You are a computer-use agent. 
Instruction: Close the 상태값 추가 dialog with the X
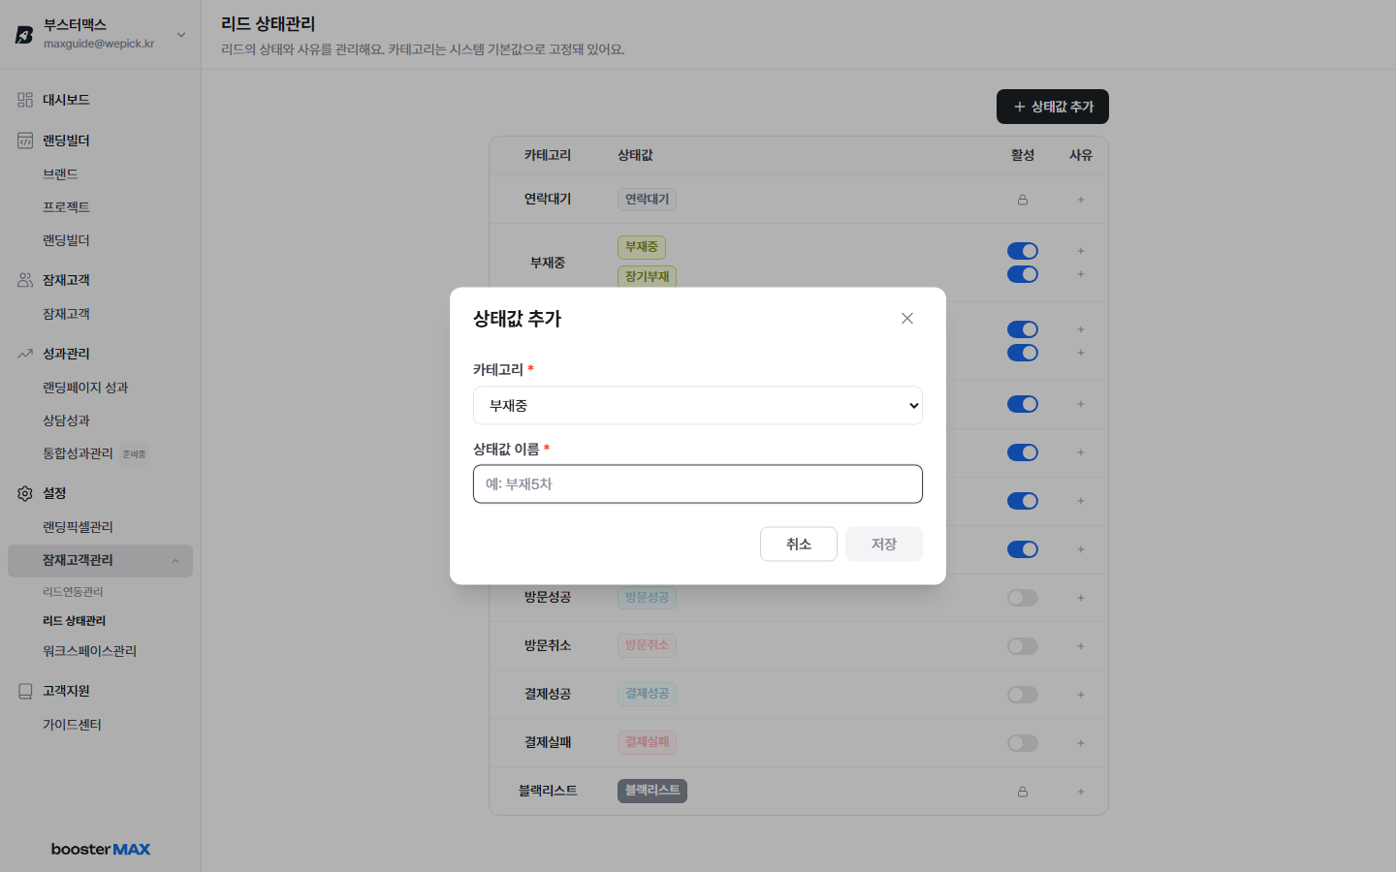pyautogui.click(x=907, y=319)
